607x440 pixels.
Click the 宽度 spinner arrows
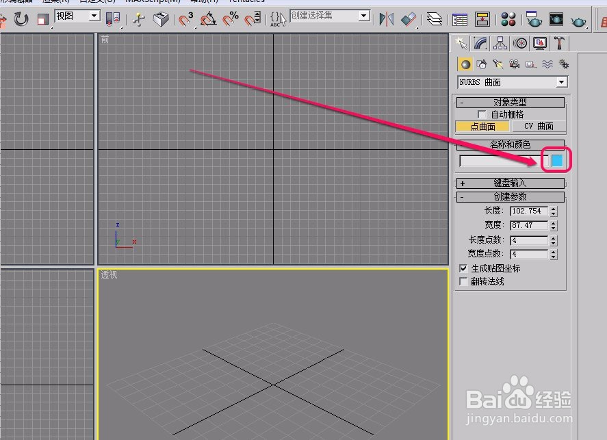(x=554, y=226)
